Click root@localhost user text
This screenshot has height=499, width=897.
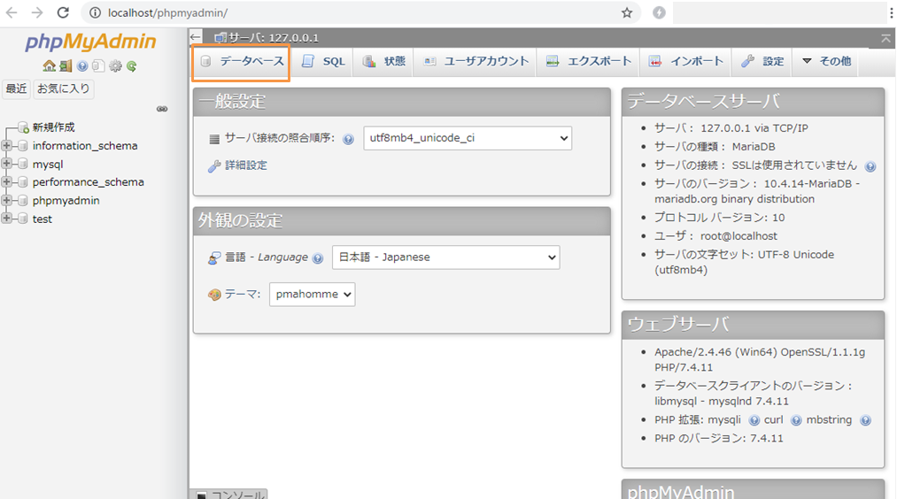738,236
